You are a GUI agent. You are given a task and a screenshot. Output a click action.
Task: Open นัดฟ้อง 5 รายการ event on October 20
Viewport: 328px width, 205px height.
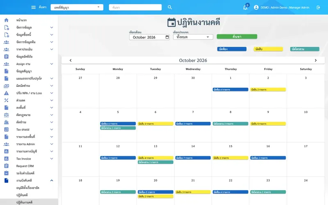point(155,192)
